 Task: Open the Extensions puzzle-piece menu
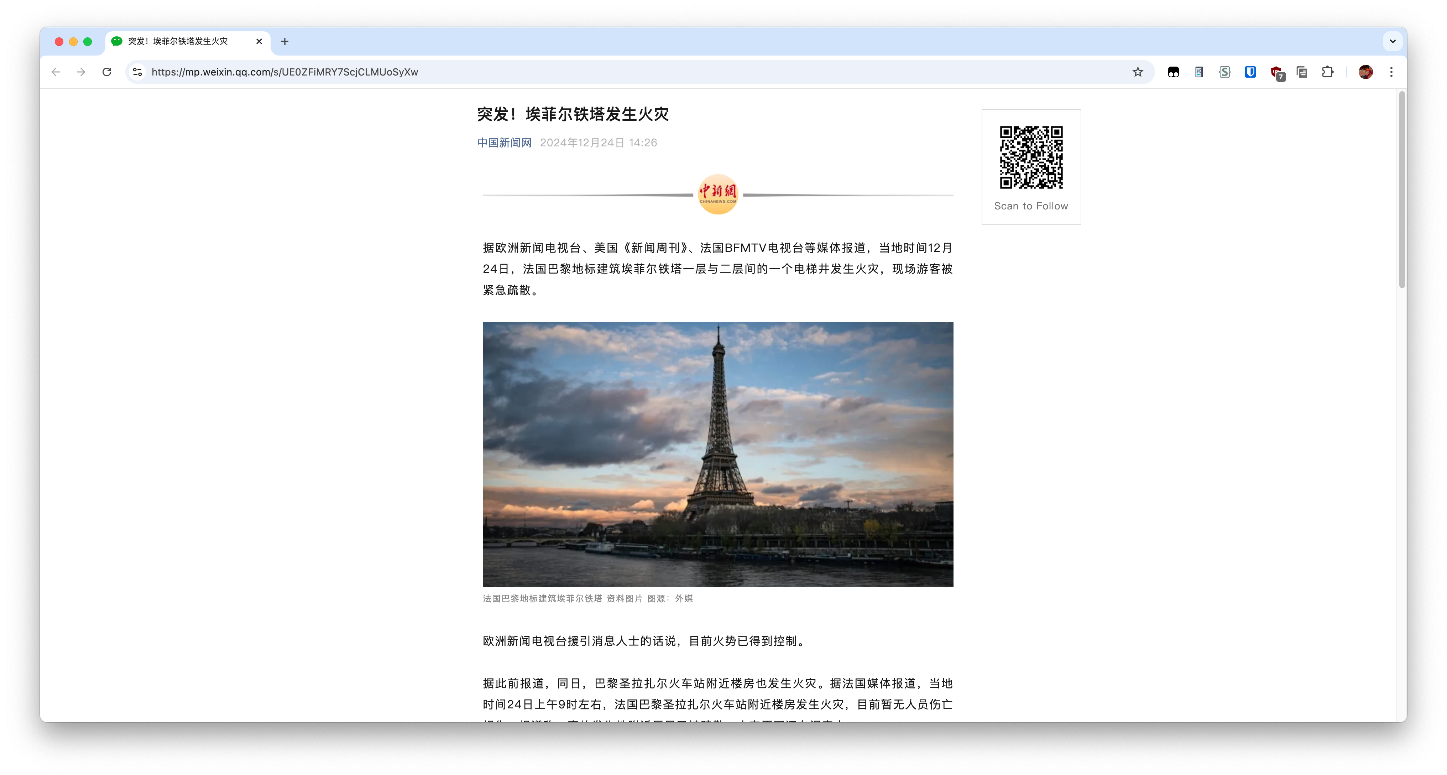(1328, 72)
